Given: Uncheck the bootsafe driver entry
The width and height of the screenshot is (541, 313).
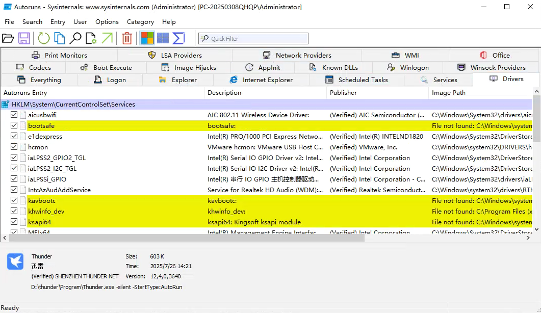Looking at the screenshot, I should 14,125.
